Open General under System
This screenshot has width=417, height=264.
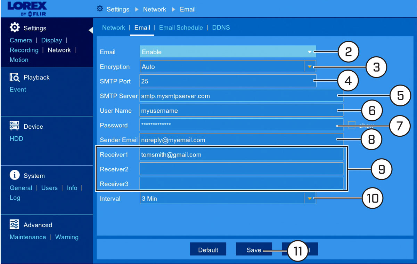(x=21, y=188)
